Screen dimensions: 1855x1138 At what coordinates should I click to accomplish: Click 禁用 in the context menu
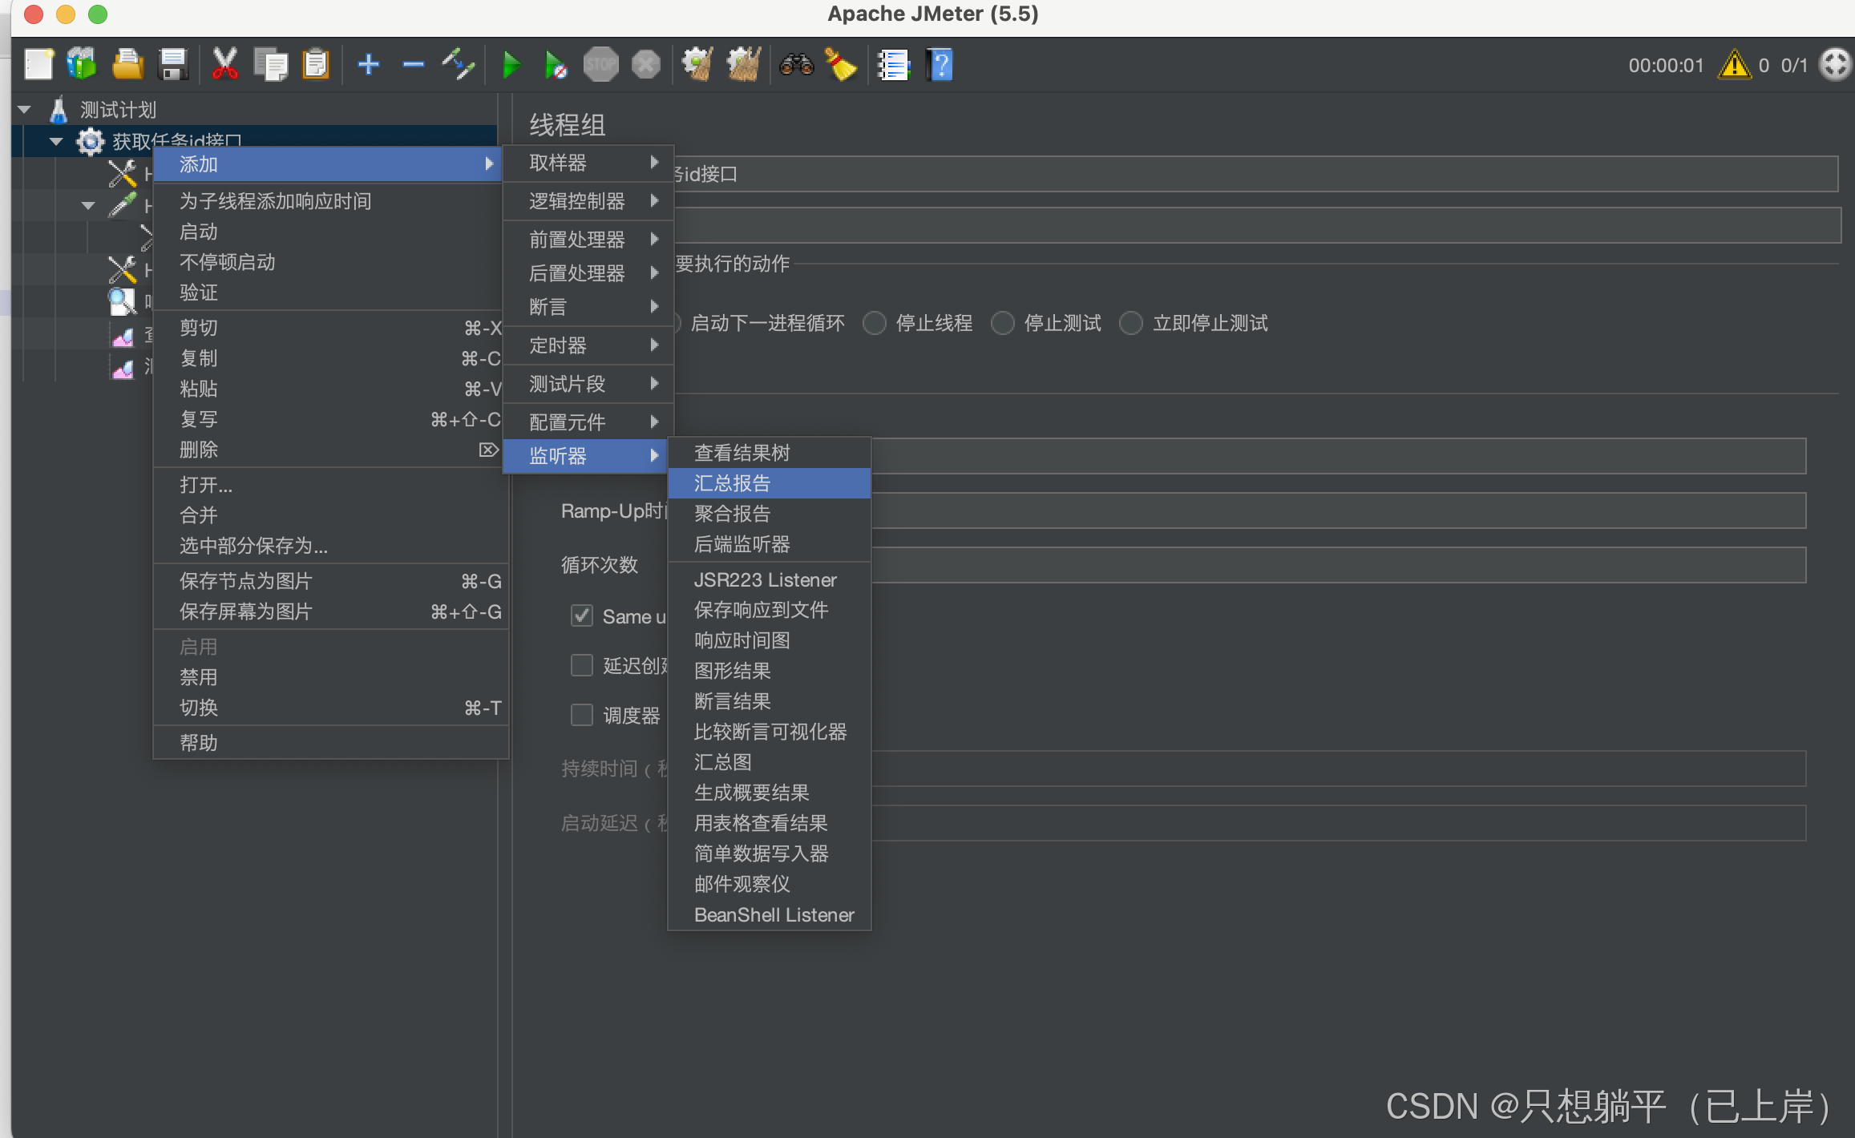199,677
